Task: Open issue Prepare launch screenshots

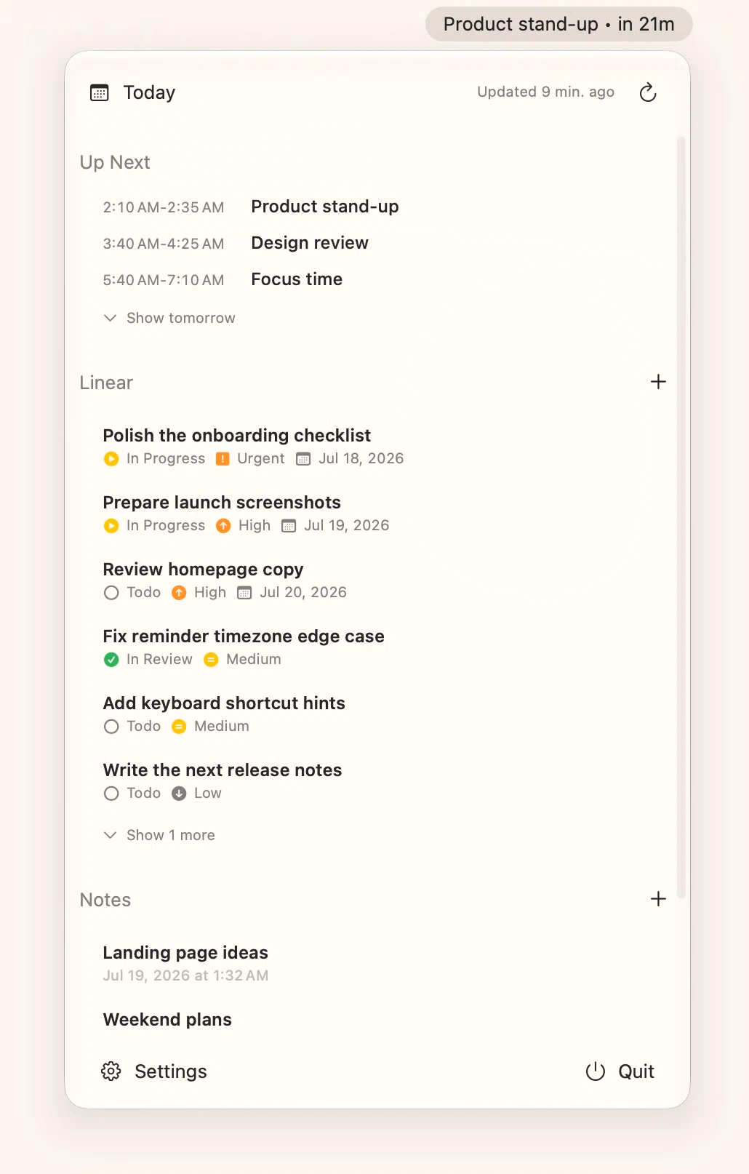Action: (x=222, y=503)
